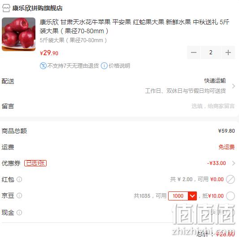Open the 康乐欣拼购旗舰店 store icon
The height and width of the screenshot is (239, 239).
point(6,8)
